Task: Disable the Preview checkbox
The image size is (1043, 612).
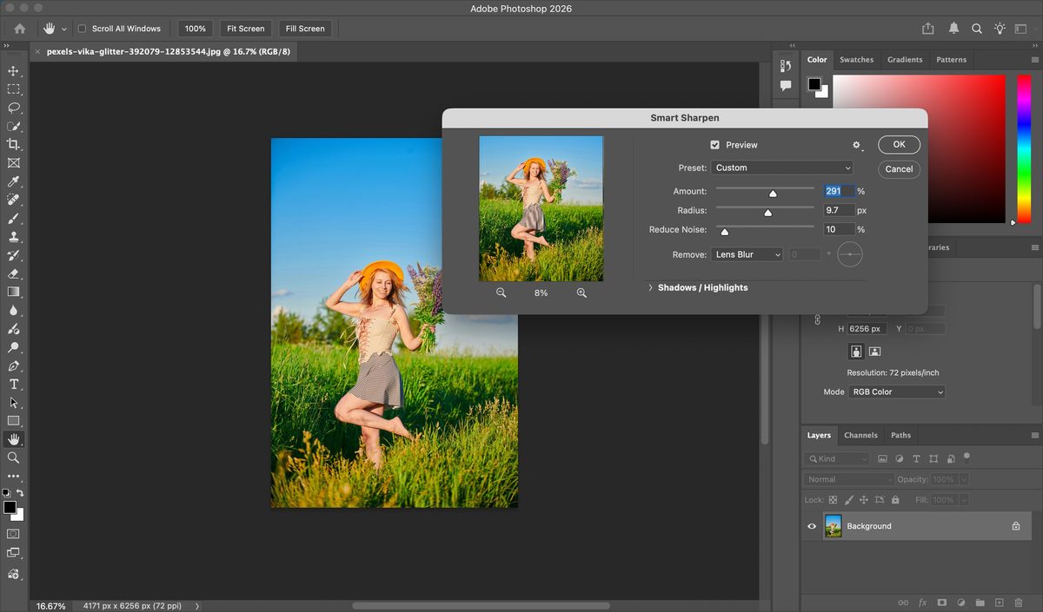Action: coord(714,145)
